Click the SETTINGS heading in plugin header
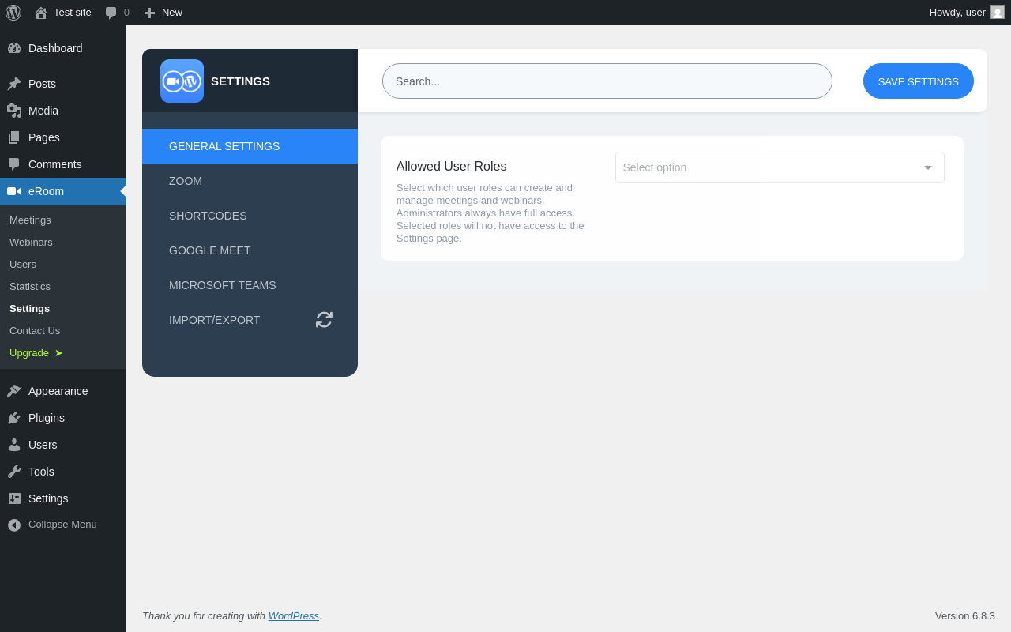Image resolution: width=1011 pixels, height=632 pixels. click(240, 81)
